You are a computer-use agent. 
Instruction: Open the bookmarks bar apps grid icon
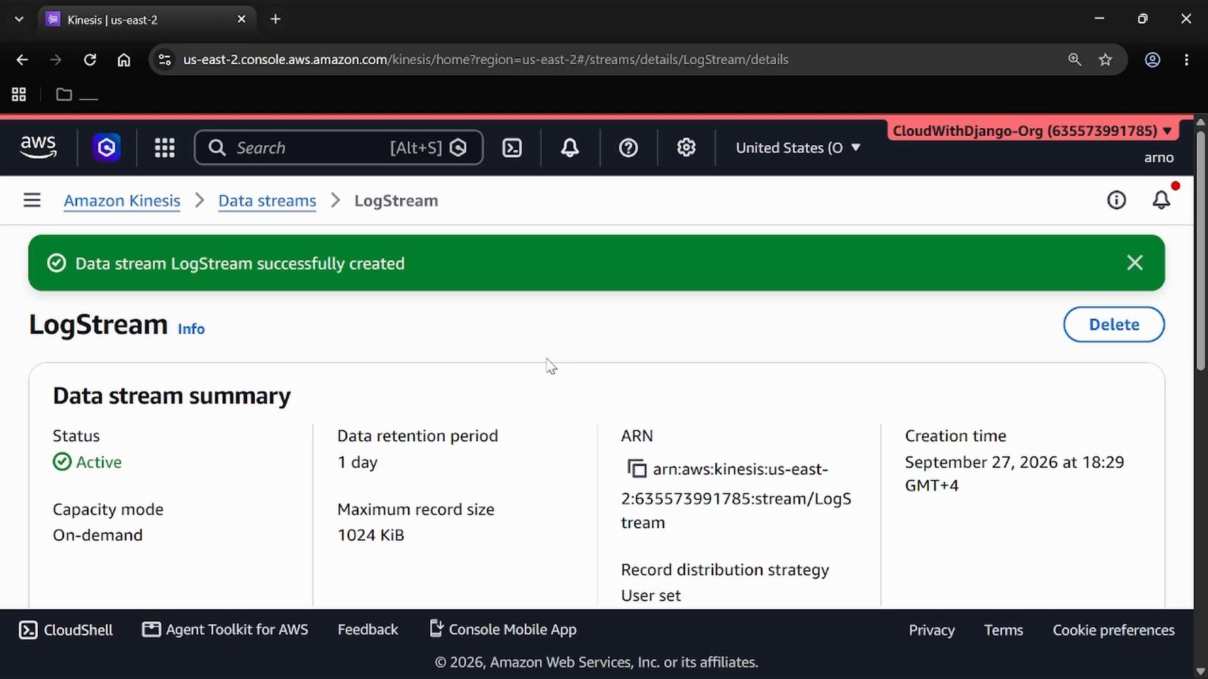pos(19,94)
